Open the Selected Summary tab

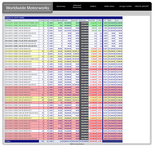pos(77,6)
